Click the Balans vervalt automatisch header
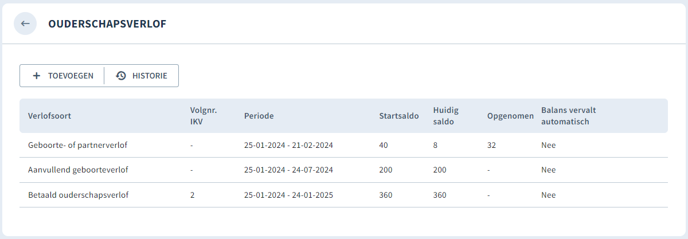This screenshot has height=239, width=688. click(565, 116)
